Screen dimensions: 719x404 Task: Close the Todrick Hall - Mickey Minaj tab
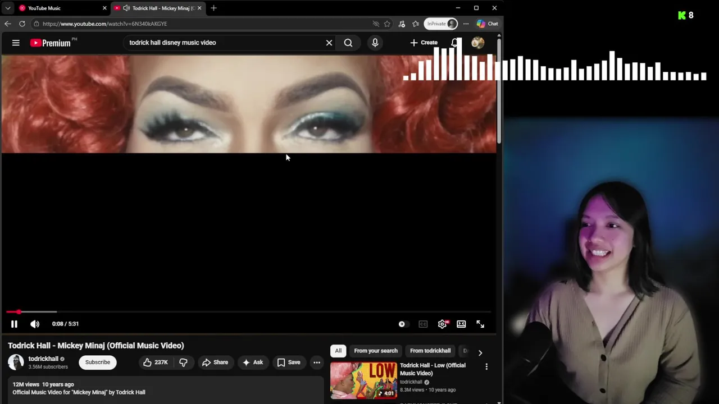(x=199, y=8)
